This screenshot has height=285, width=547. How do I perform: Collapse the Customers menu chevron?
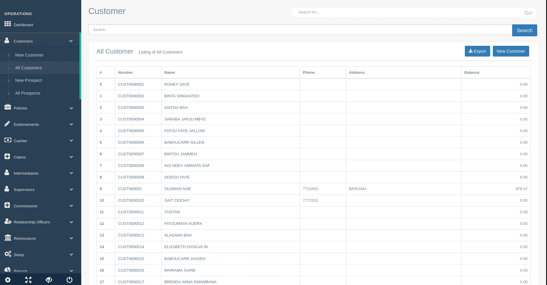tap(71, 41)
